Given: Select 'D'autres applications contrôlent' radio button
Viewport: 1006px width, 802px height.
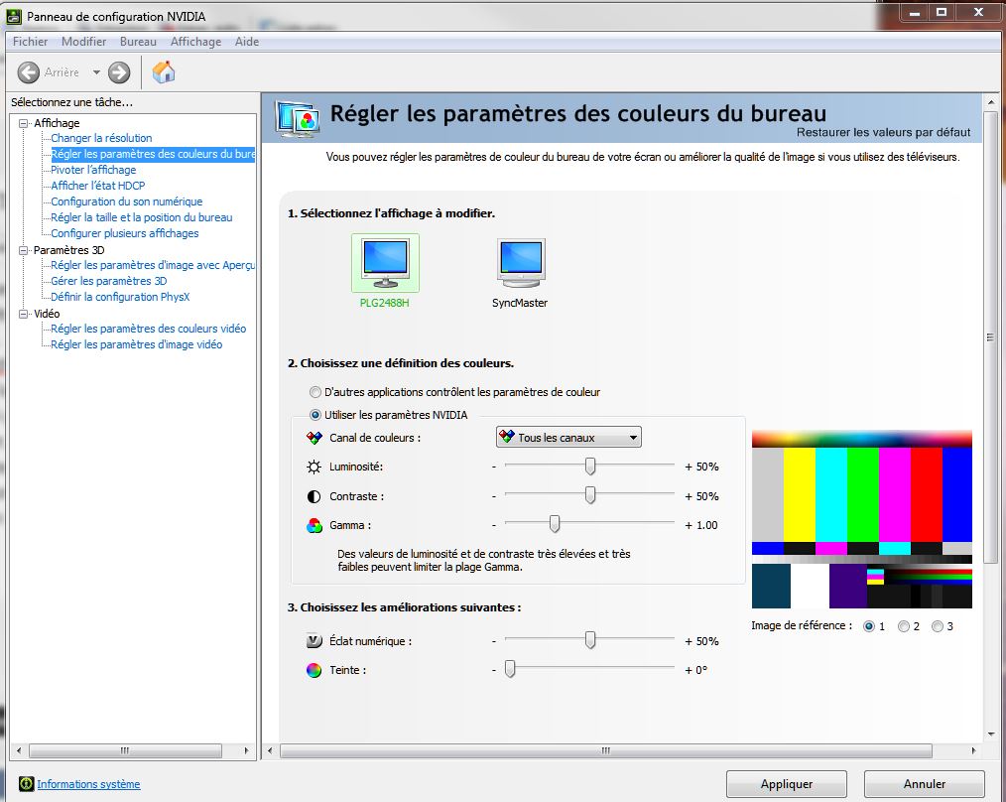Looking at the screenshot, I should [315, 392].
